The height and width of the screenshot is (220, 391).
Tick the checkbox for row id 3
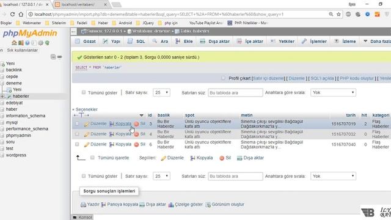coord(77,123)
